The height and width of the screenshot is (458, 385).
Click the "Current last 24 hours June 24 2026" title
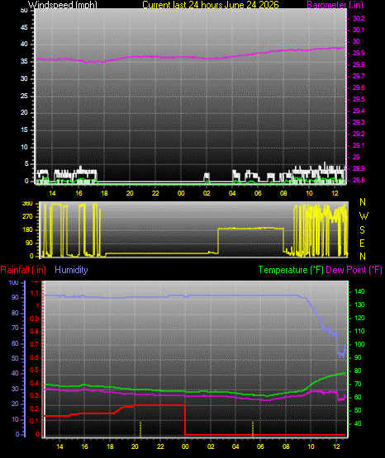(211, 5)
